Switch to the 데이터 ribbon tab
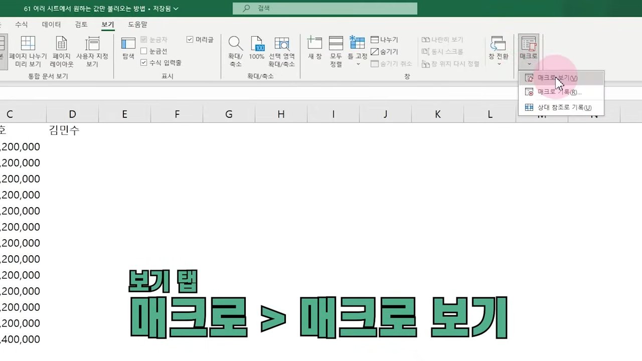The width and height of the screenshot is (642, 361). 51,24
